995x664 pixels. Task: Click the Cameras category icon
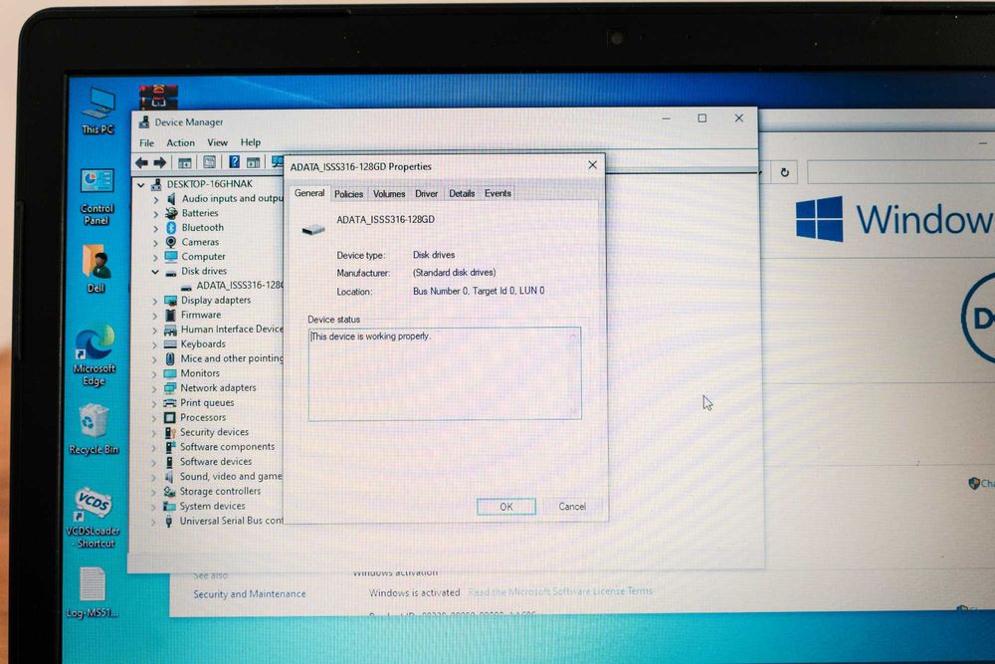[171, 242]
